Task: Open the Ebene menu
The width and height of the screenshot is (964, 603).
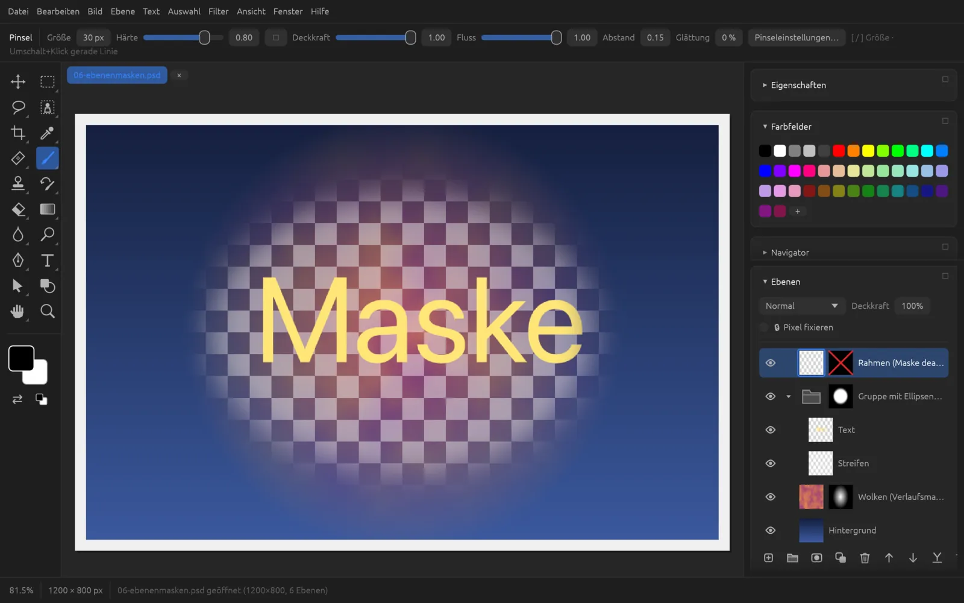Action: point(122,11)
